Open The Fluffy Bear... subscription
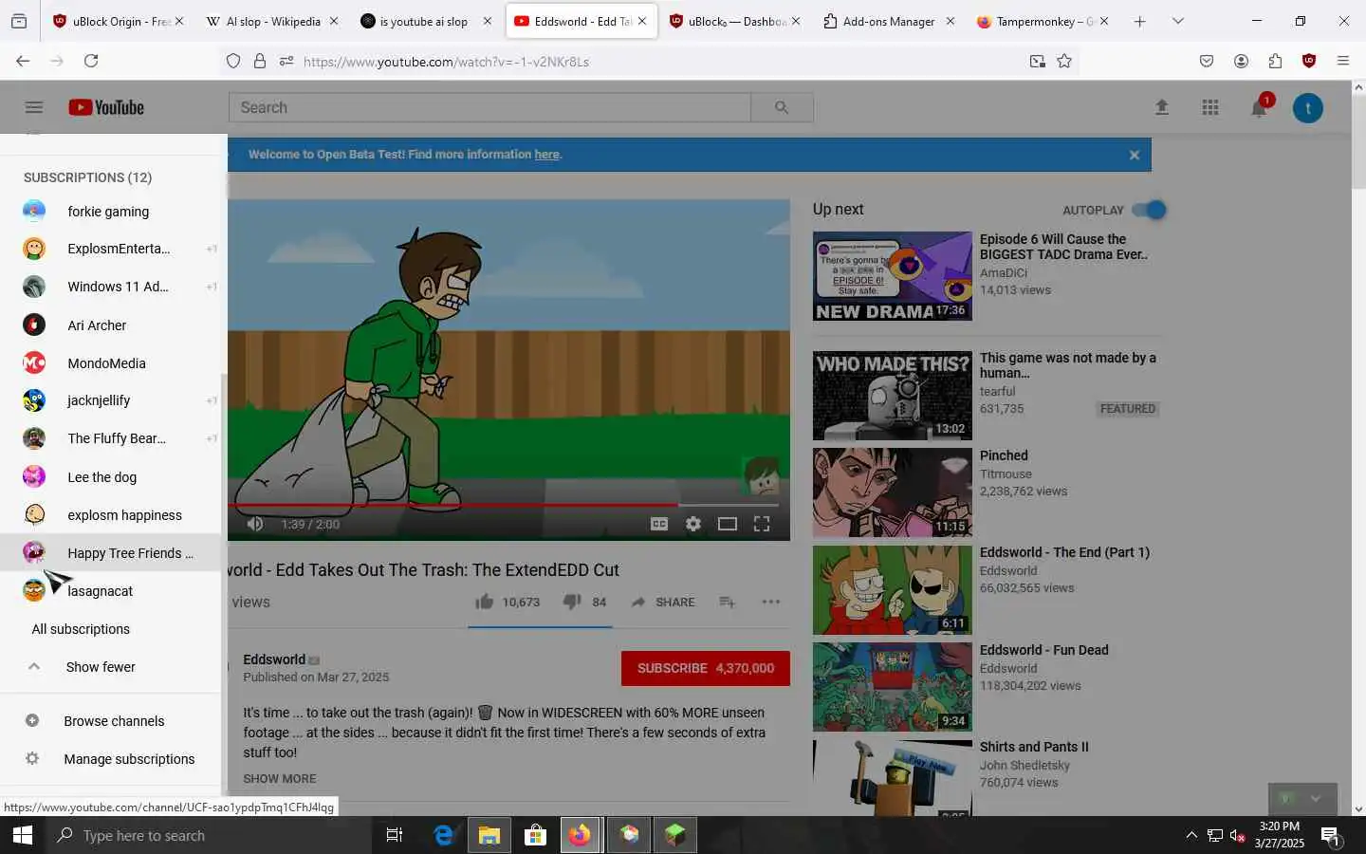This screenshot has height=854, width=1366. [x=110, y=438]
